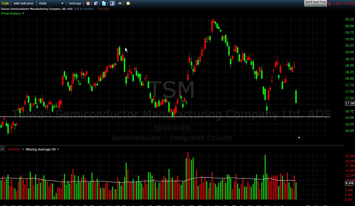The height and width of the screenshot is (206, 355).
Task: Click the 20.25 price axis label
Action: 349,19
